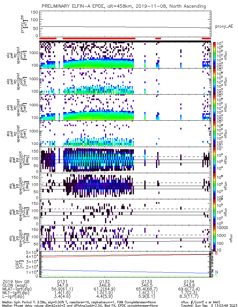
Task: Click the GLON value 343.8
Action: point(189,285)
